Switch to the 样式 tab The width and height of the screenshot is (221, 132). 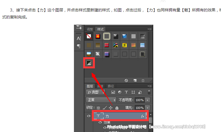pos(100,29)
